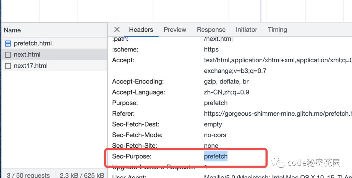Click the Sec-Purpose header name
352x178 pixels.
[x=132, y=156]
